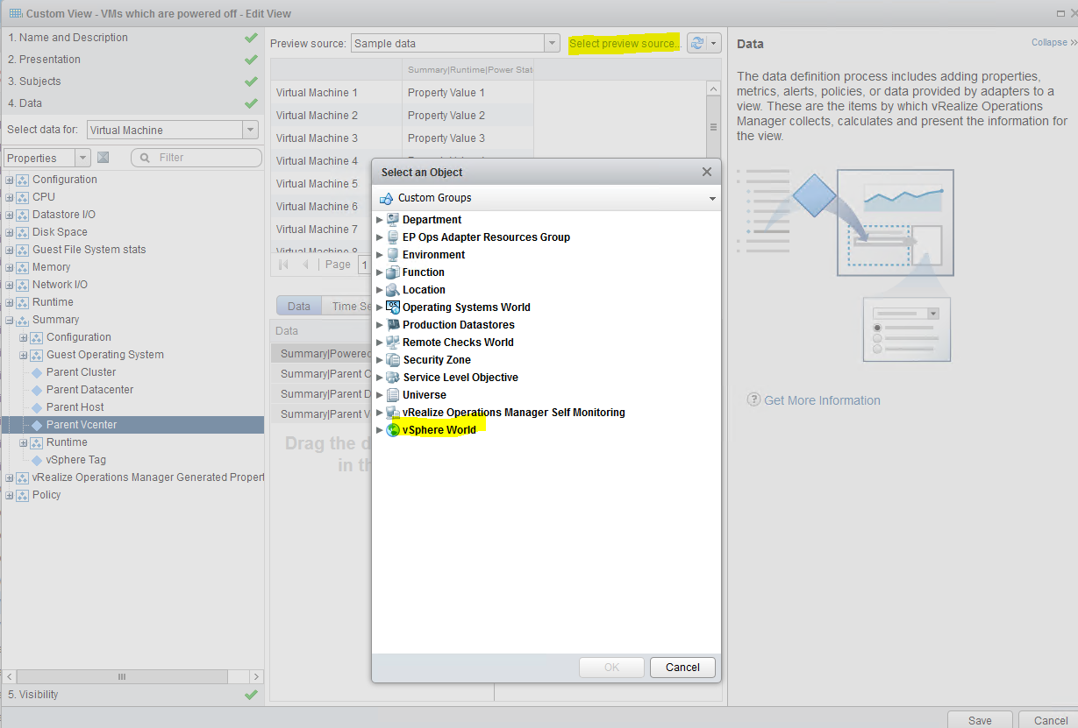Click the Remote Checks World icon
1078x728 pixels.
click(x=393, y=343)
